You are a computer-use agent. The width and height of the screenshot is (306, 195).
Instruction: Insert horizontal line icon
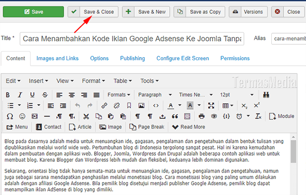[x=47, y=116]
